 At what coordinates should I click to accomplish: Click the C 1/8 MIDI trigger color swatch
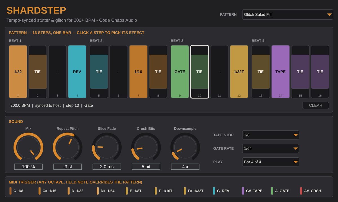tap(10, 191)
